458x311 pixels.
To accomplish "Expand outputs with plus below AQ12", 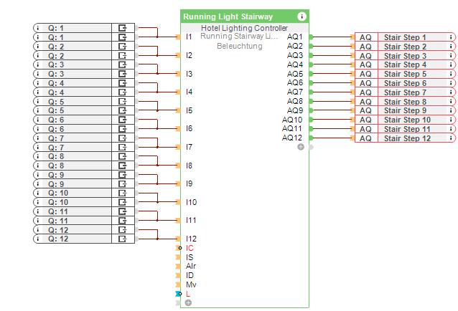I will pyautogui.click(x=301, y=147).
